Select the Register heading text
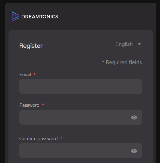Image resolution: width=160 pixels, height=163 pixels. click(31, 46)
